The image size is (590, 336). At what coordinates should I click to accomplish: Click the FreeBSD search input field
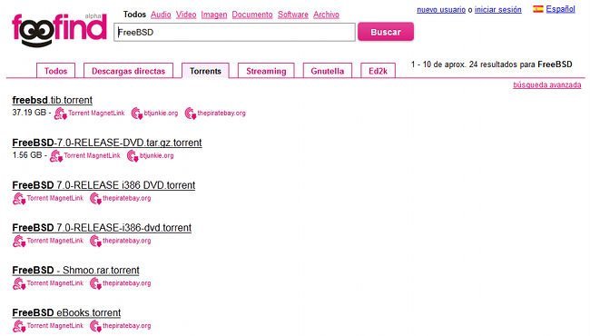click(234, 32)
